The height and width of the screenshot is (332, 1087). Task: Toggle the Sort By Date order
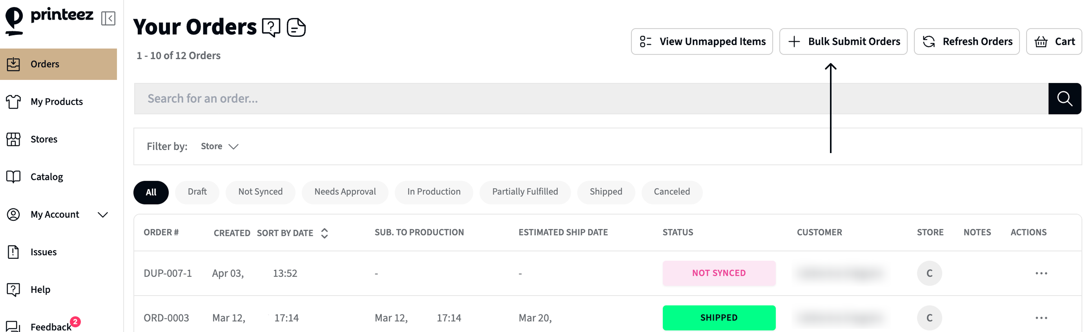pyautogui.click(x=292, y=233)
